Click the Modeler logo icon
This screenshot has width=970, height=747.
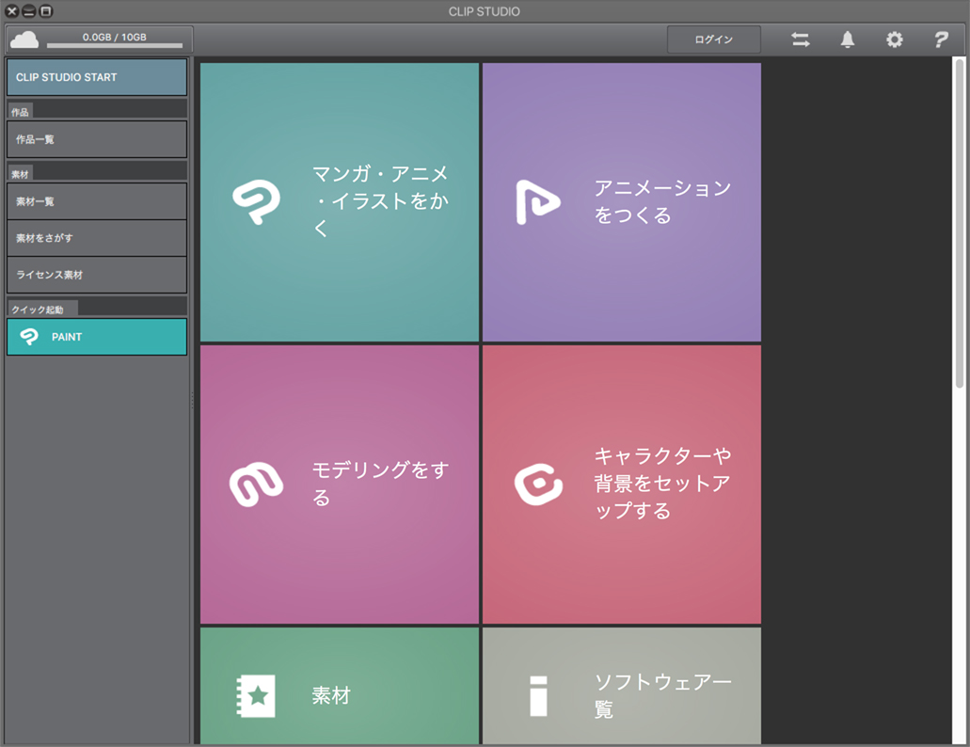point(256,484)
